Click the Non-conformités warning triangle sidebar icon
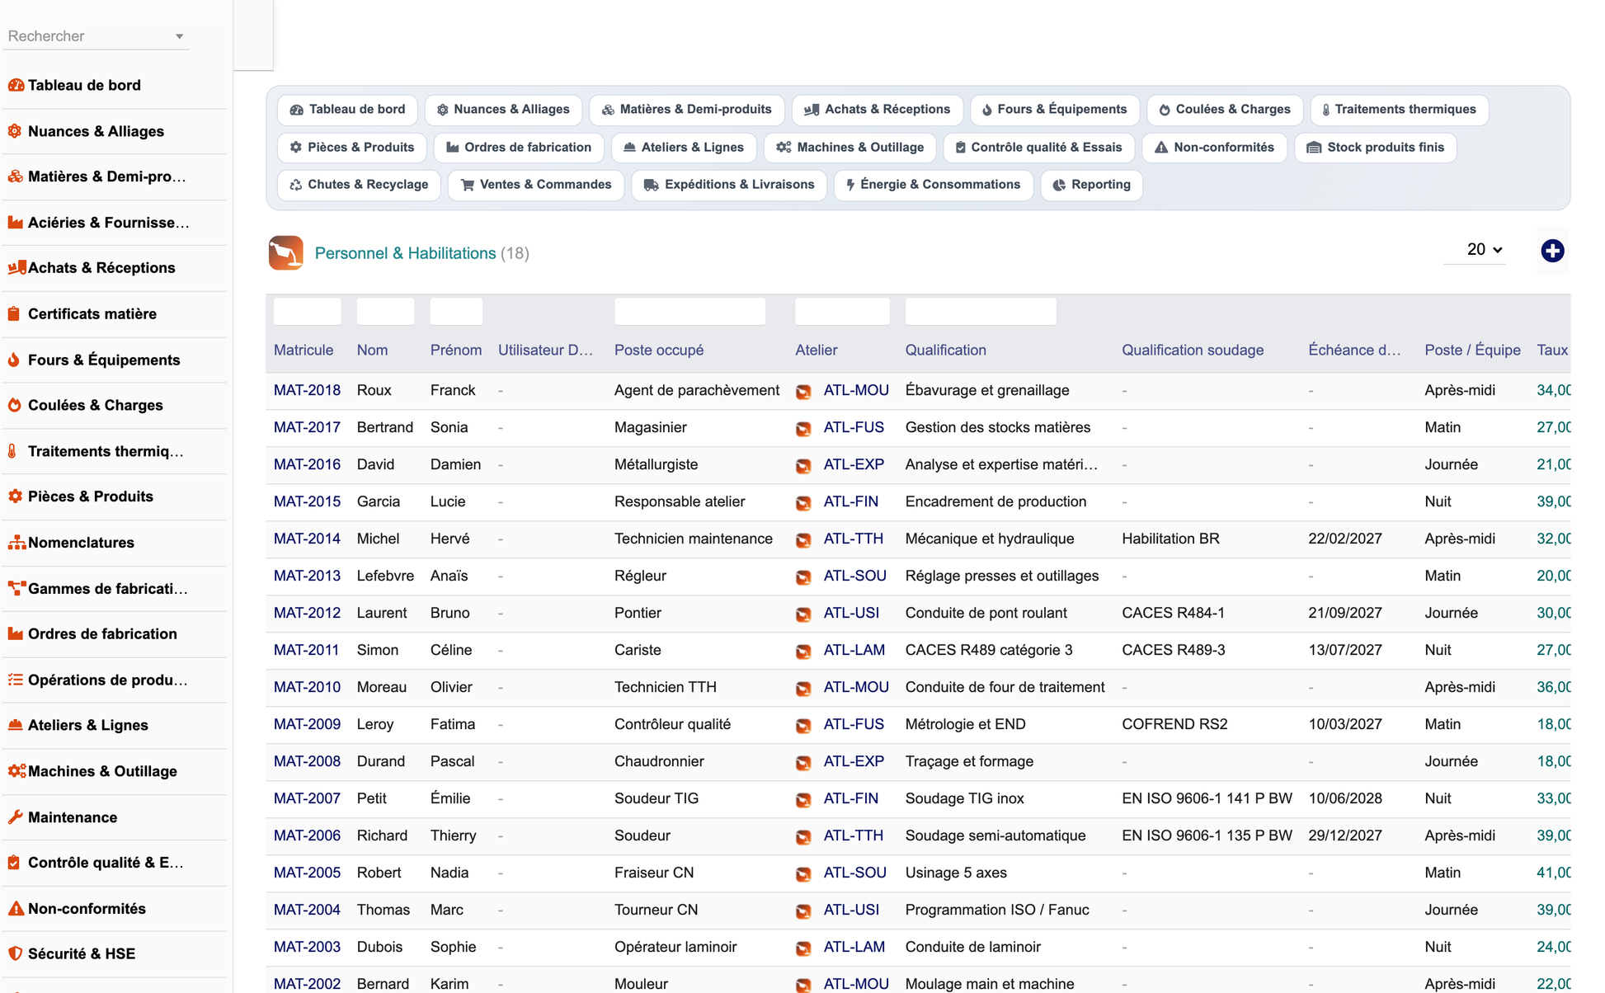The height and width of the screenshot is (993, 1605). coord(15,908)
